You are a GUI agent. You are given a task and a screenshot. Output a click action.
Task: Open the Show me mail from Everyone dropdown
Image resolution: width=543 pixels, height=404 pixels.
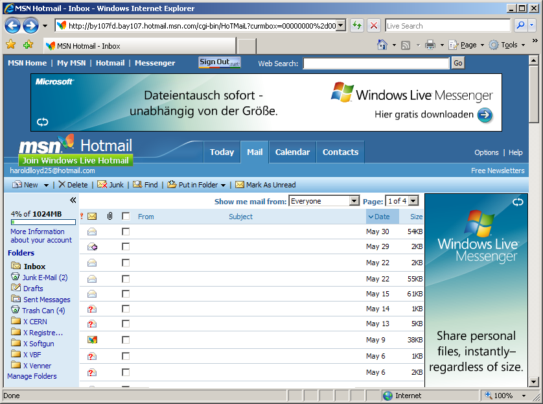(324, 201)
